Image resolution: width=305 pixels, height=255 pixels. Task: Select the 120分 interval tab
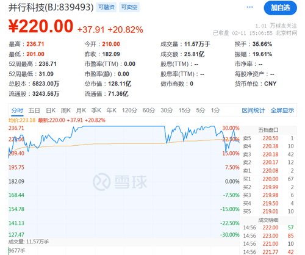click(x=129, y=110)
